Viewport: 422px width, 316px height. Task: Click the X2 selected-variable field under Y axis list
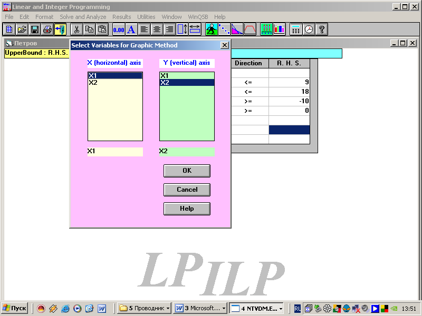coord(187,152)
